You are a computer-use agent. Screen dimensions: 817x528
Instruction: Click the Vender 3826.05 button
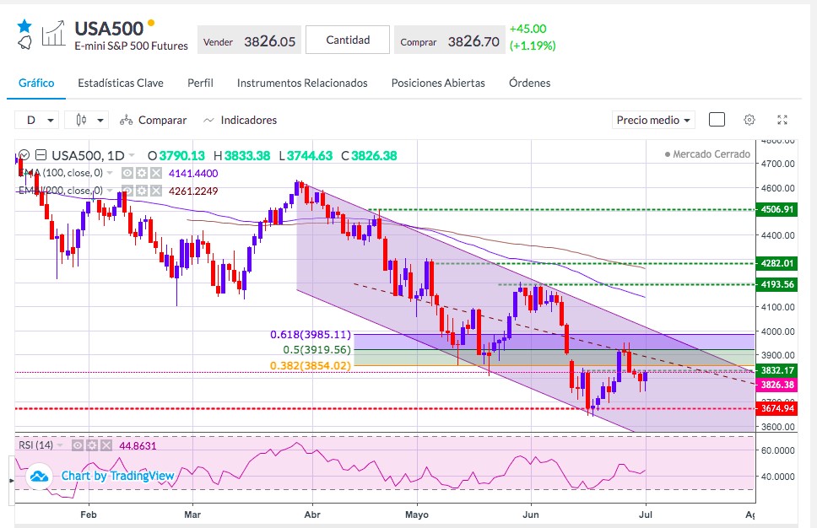[249, 40]
